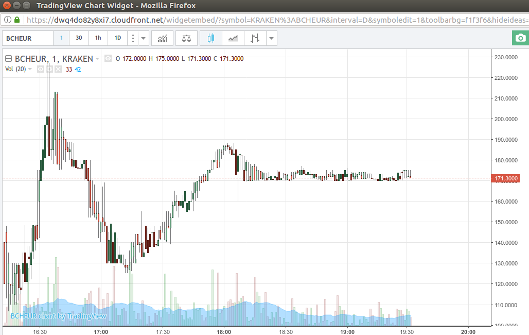Click the red volume value 33
This screenshot has width=529, height=335.
coord(69,69)
